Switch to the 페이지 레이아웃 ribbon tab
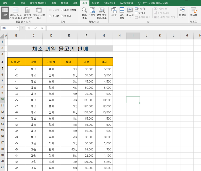The image size is (201, 171). (x=38, y=3)
